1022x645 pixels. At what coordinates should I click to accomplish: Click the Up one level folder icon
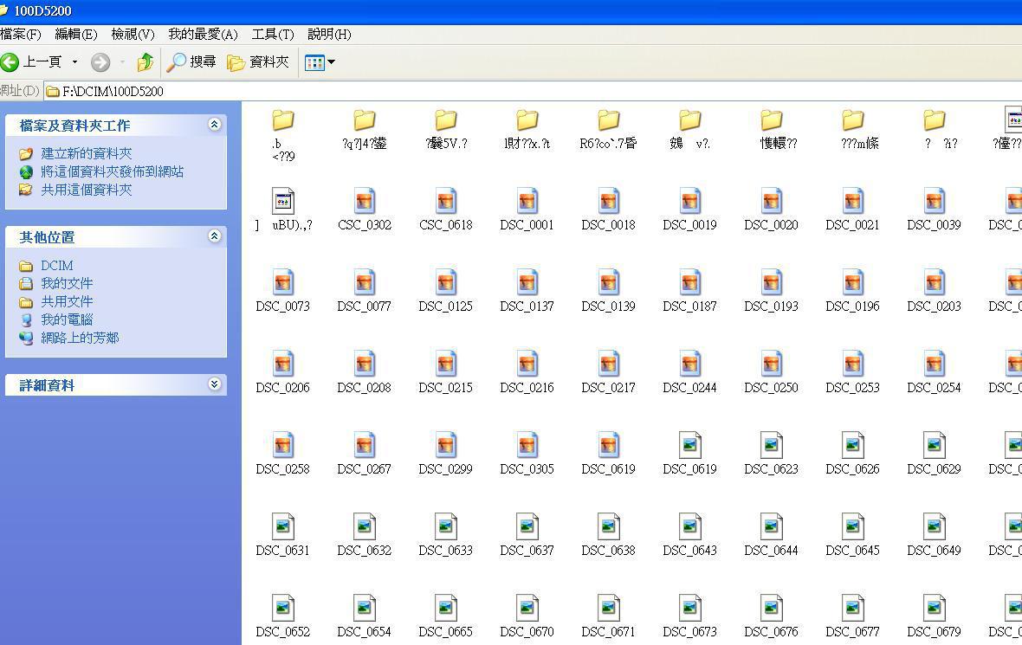coord(145,62)
